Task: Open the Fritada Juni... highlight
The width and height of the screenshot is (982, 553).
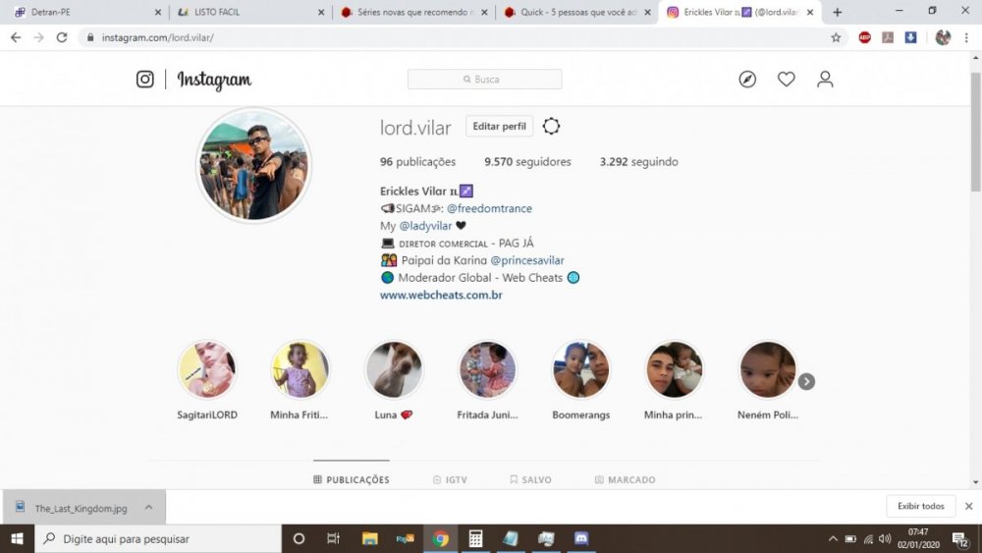Action: point(487,369)
